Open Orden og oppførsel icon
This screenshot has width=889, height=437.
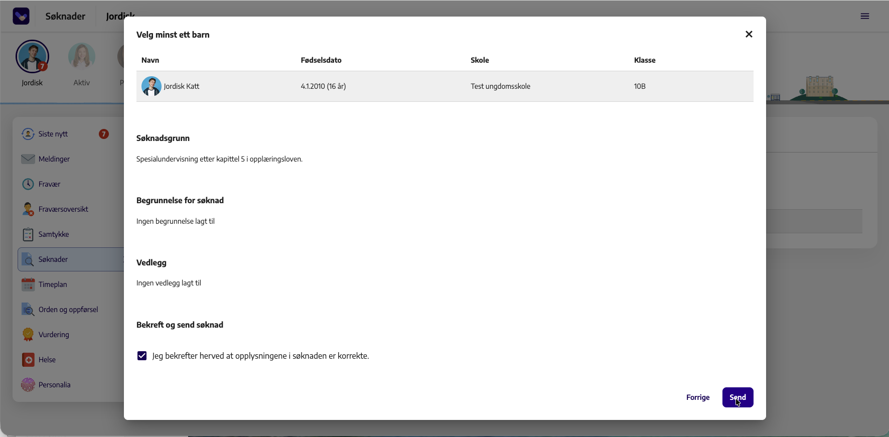tap(28, 310)
